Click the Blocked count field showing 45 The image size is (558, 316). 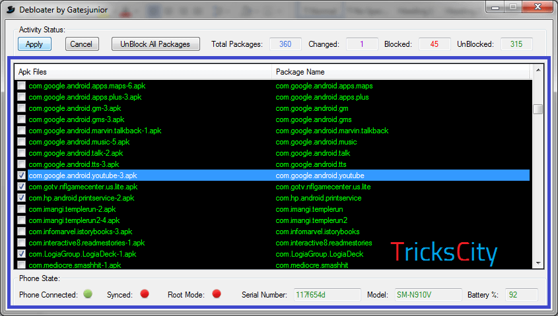click(x=435, y=44)
